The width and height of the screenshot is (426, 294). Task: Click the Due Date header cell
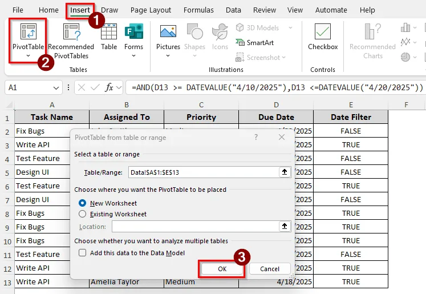pos(276,117)
